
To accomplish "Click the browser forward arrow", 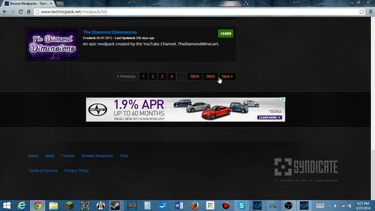I will click(x=12, y=12).
